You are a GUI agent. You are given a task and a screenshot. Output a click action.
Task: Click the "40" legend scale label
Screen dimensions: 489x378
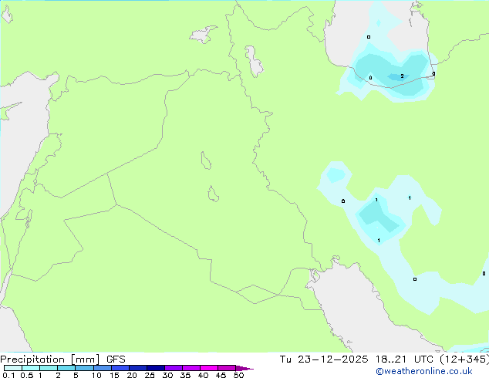point(203,375)
